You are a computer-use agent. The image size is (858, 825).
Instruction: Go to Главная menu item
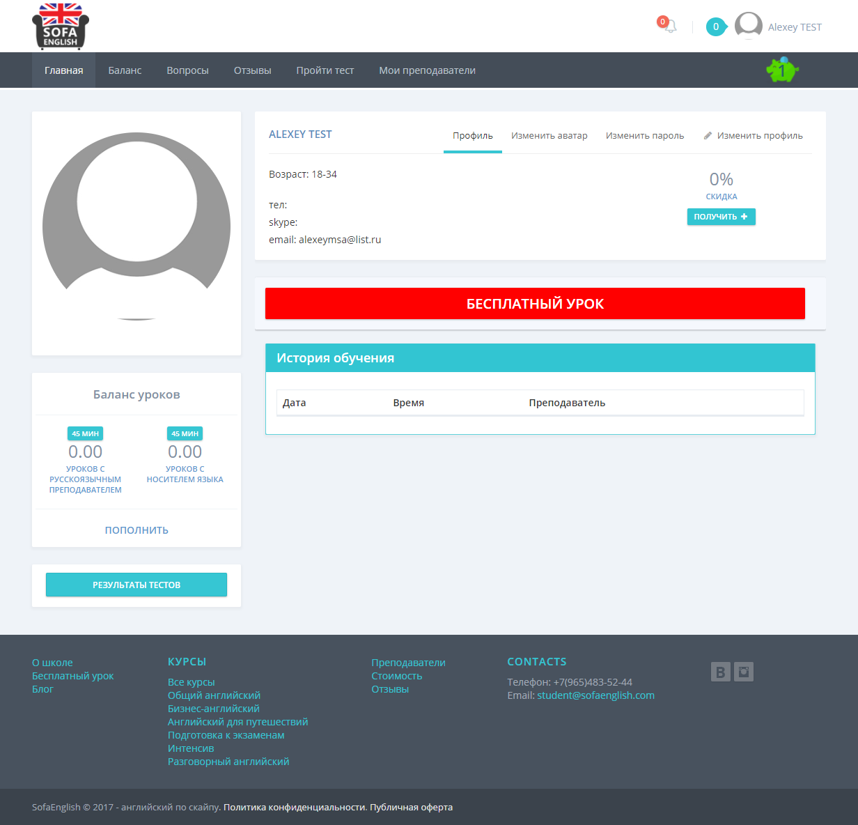pyautogui.click(x=64, y=70)
